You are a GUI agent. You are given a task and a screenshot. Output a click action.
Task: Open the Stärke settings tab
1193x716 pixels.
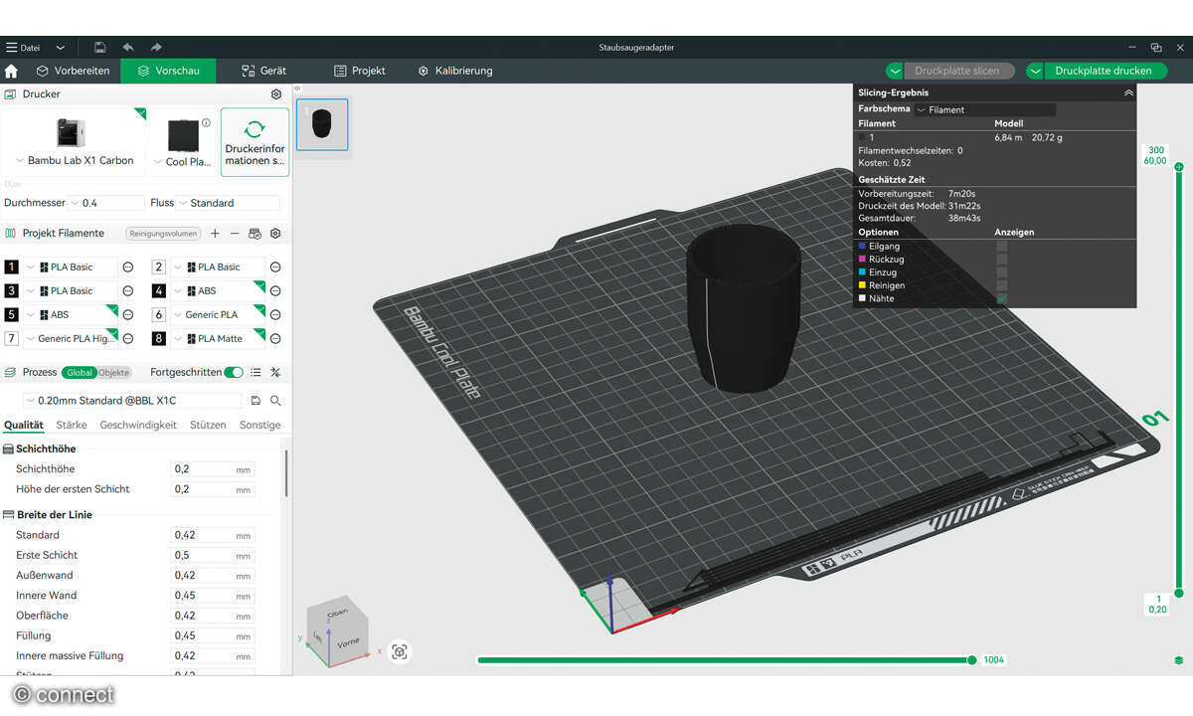[x=72, y=425]
